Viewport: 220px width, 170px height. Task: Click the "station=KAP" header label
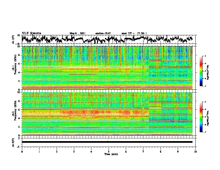point(103,33)
